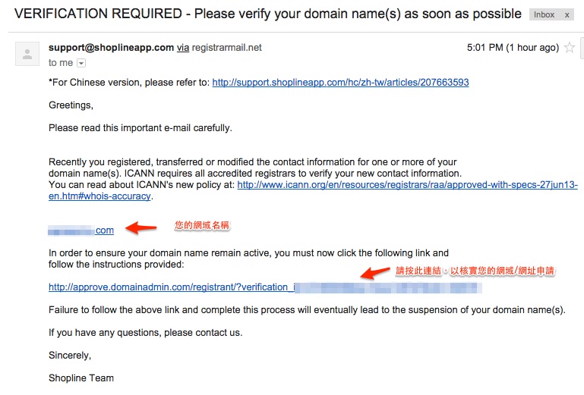Star this email message
The image size is (584, 395).
click(x=569, y=48)
